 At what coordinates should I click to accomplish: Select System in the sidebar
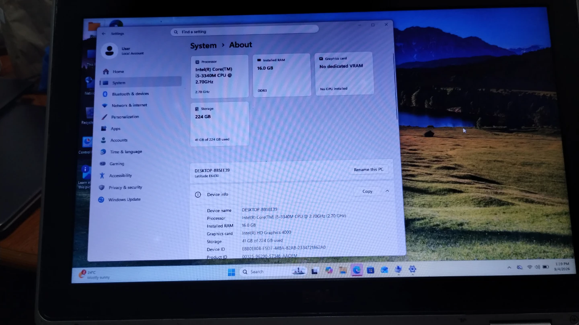140,83
